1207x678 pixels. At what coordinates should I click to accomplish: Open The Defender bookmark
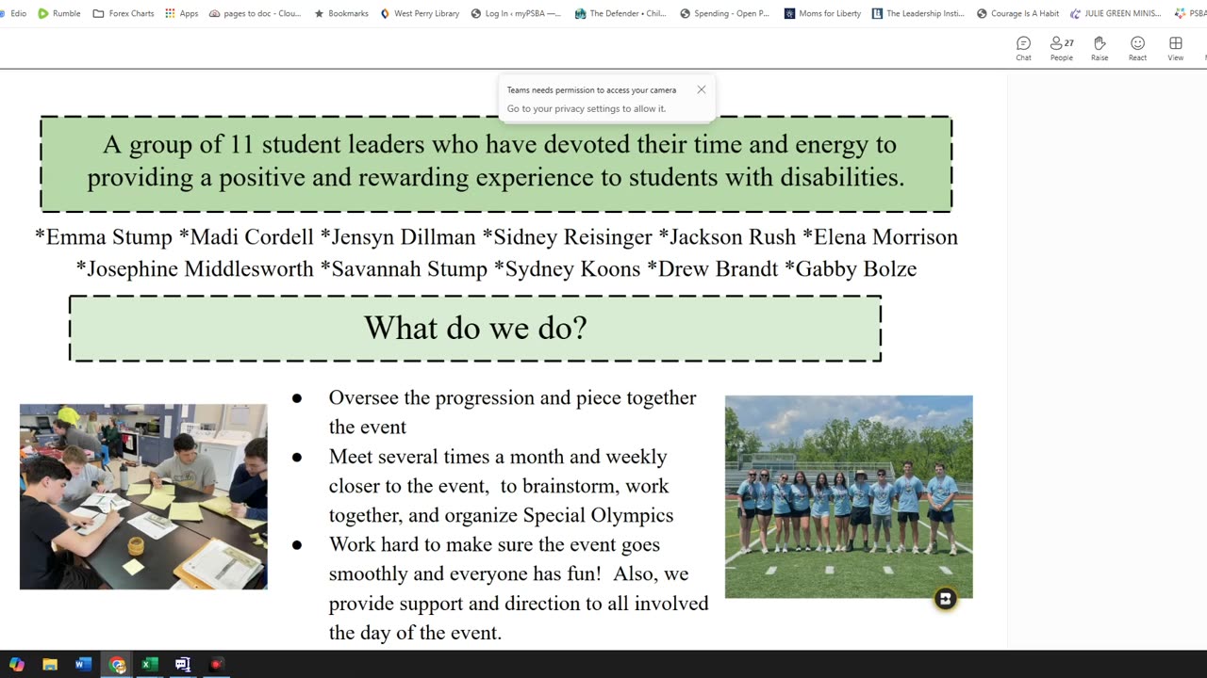620,13
